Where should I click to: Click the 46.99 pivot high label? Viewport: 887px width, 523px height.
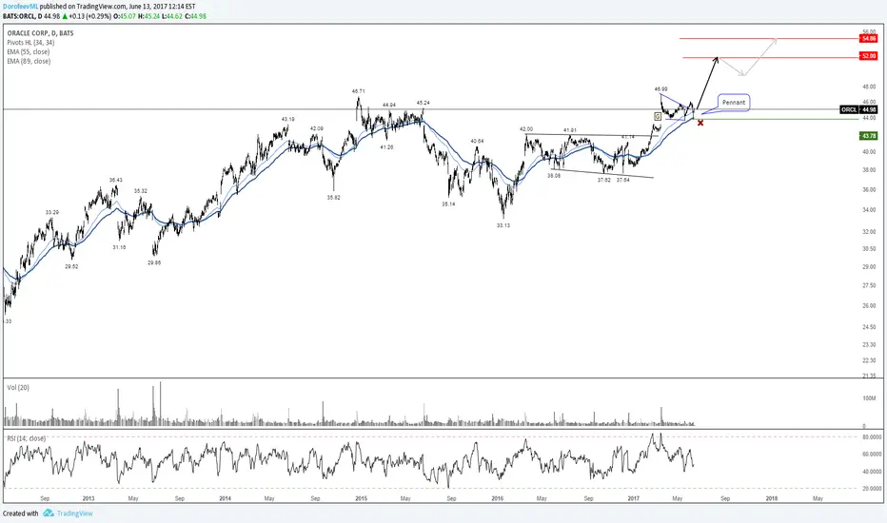pos(660,89)
